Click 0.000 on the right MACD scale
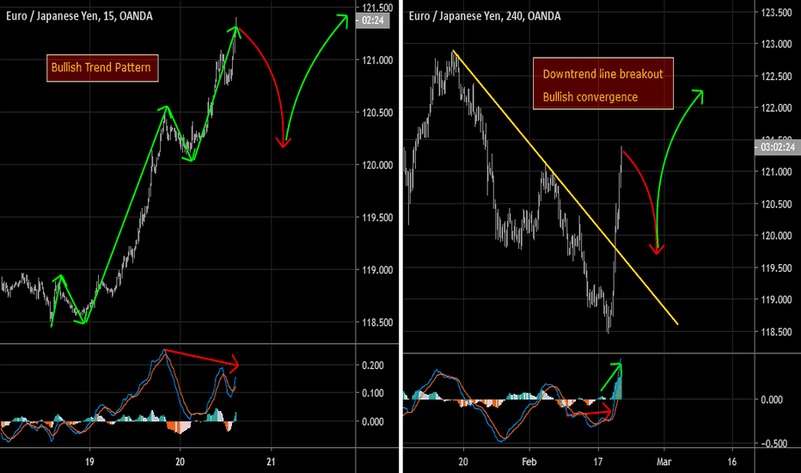Viewport: 801px width, 473px height. coord(772,400)
